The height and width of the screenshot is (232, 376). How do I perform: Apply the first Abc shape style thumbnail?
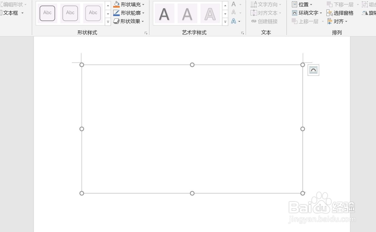pos(47,13)
